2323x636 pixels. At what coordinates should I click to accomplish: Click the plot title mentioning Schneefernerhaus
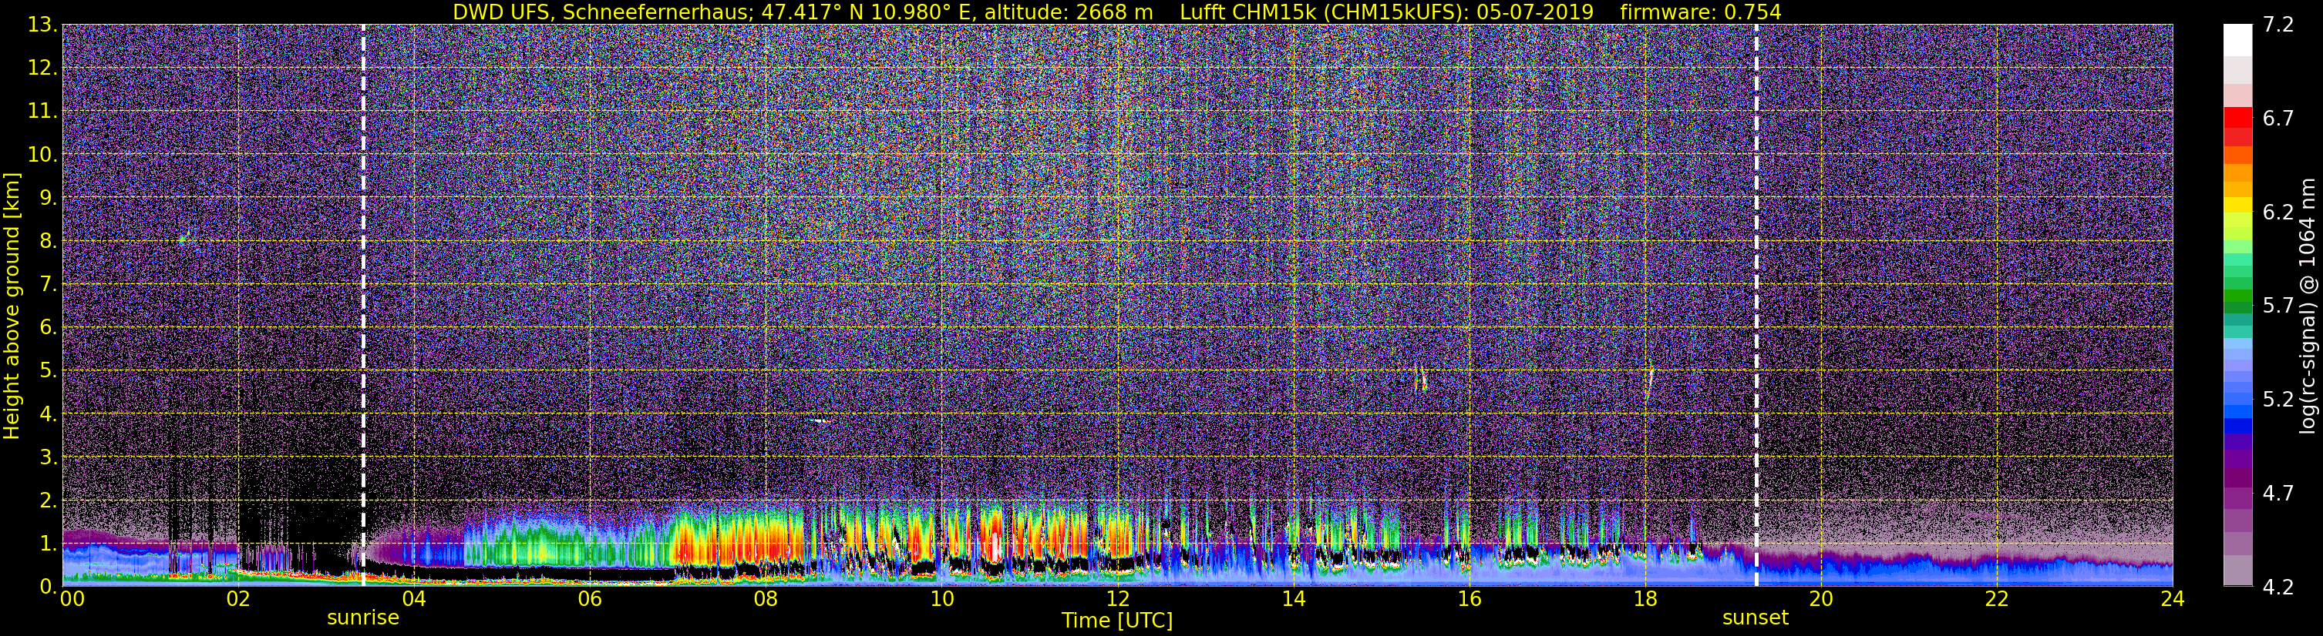pos(1116,12)
